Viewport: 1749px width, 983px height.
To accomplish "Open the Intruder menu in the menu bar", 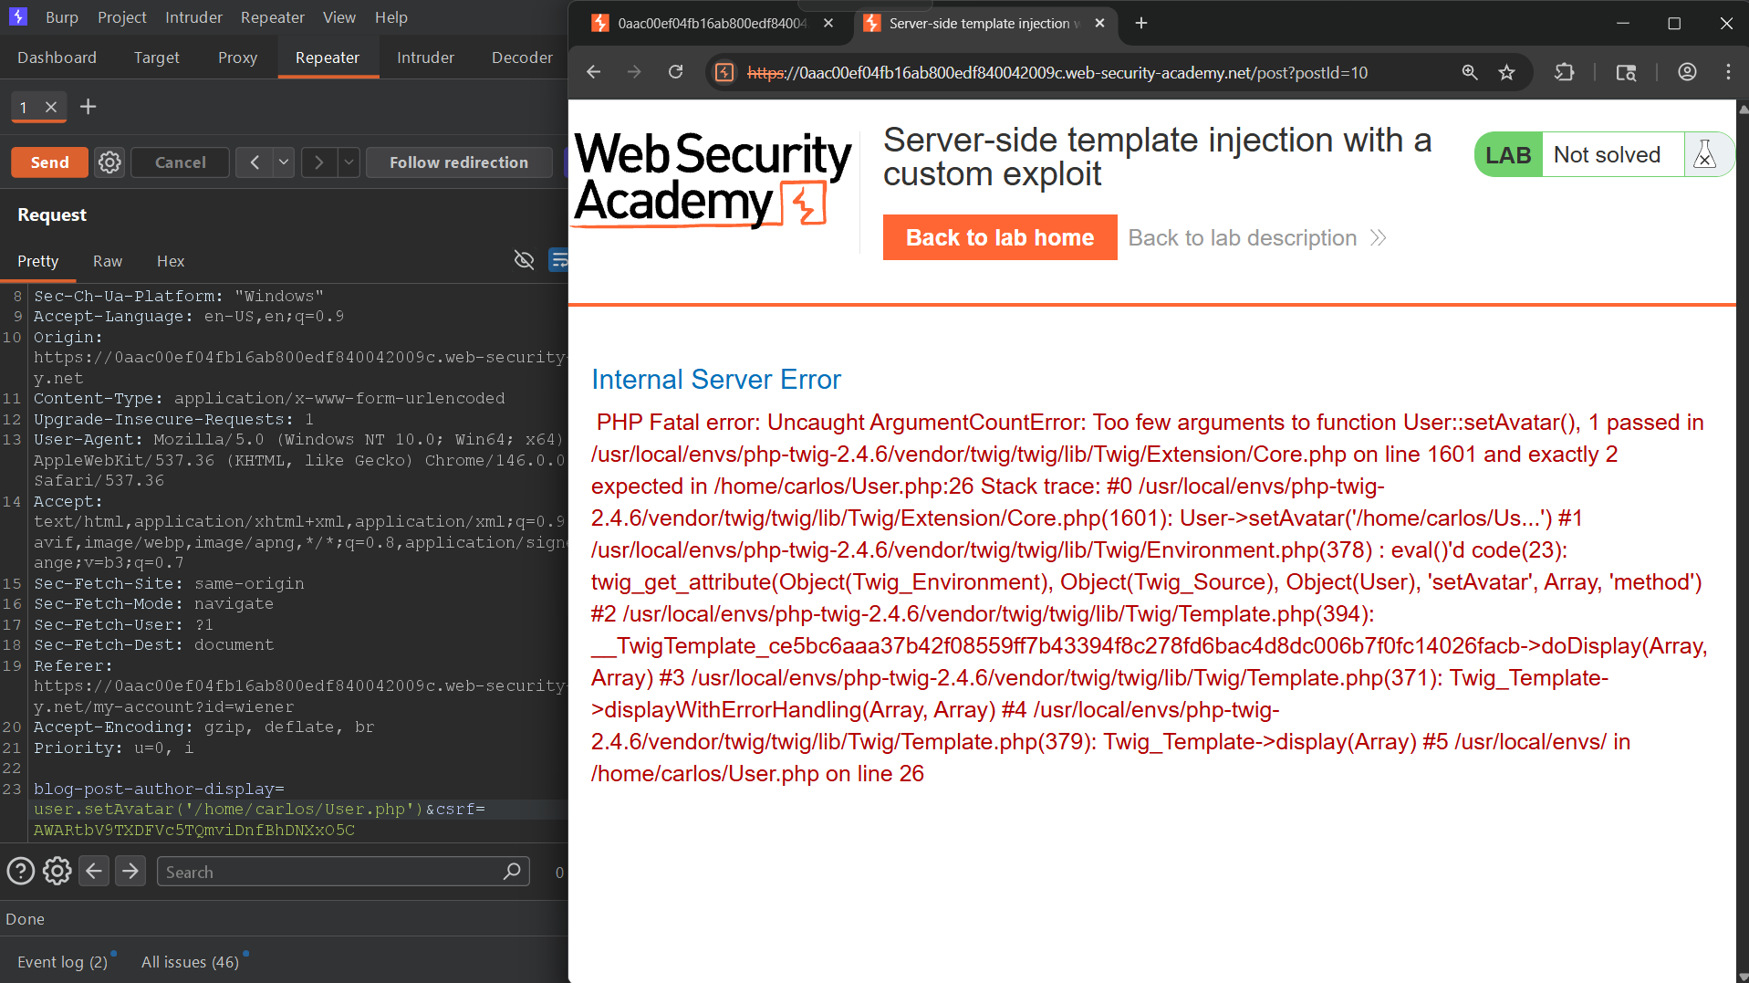I will pyautogui.click(x=193, y=17).
